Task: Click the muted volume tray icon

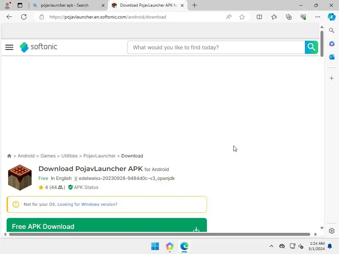Action: pos(301,246)
